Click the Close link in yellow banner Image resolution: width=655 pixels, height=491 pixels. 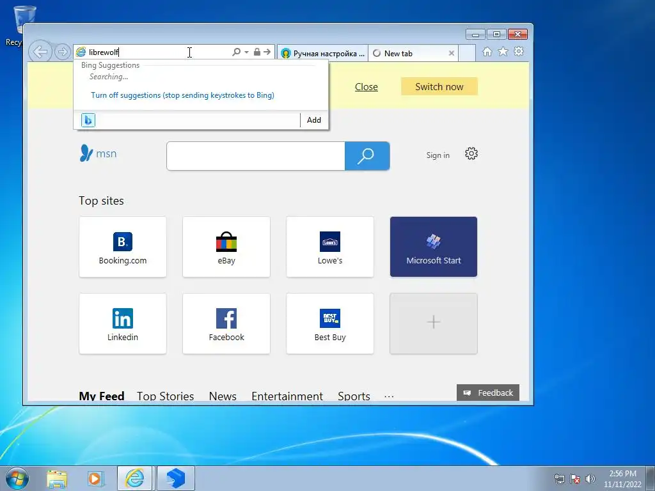pyautogui.click(x=367, y=87)
